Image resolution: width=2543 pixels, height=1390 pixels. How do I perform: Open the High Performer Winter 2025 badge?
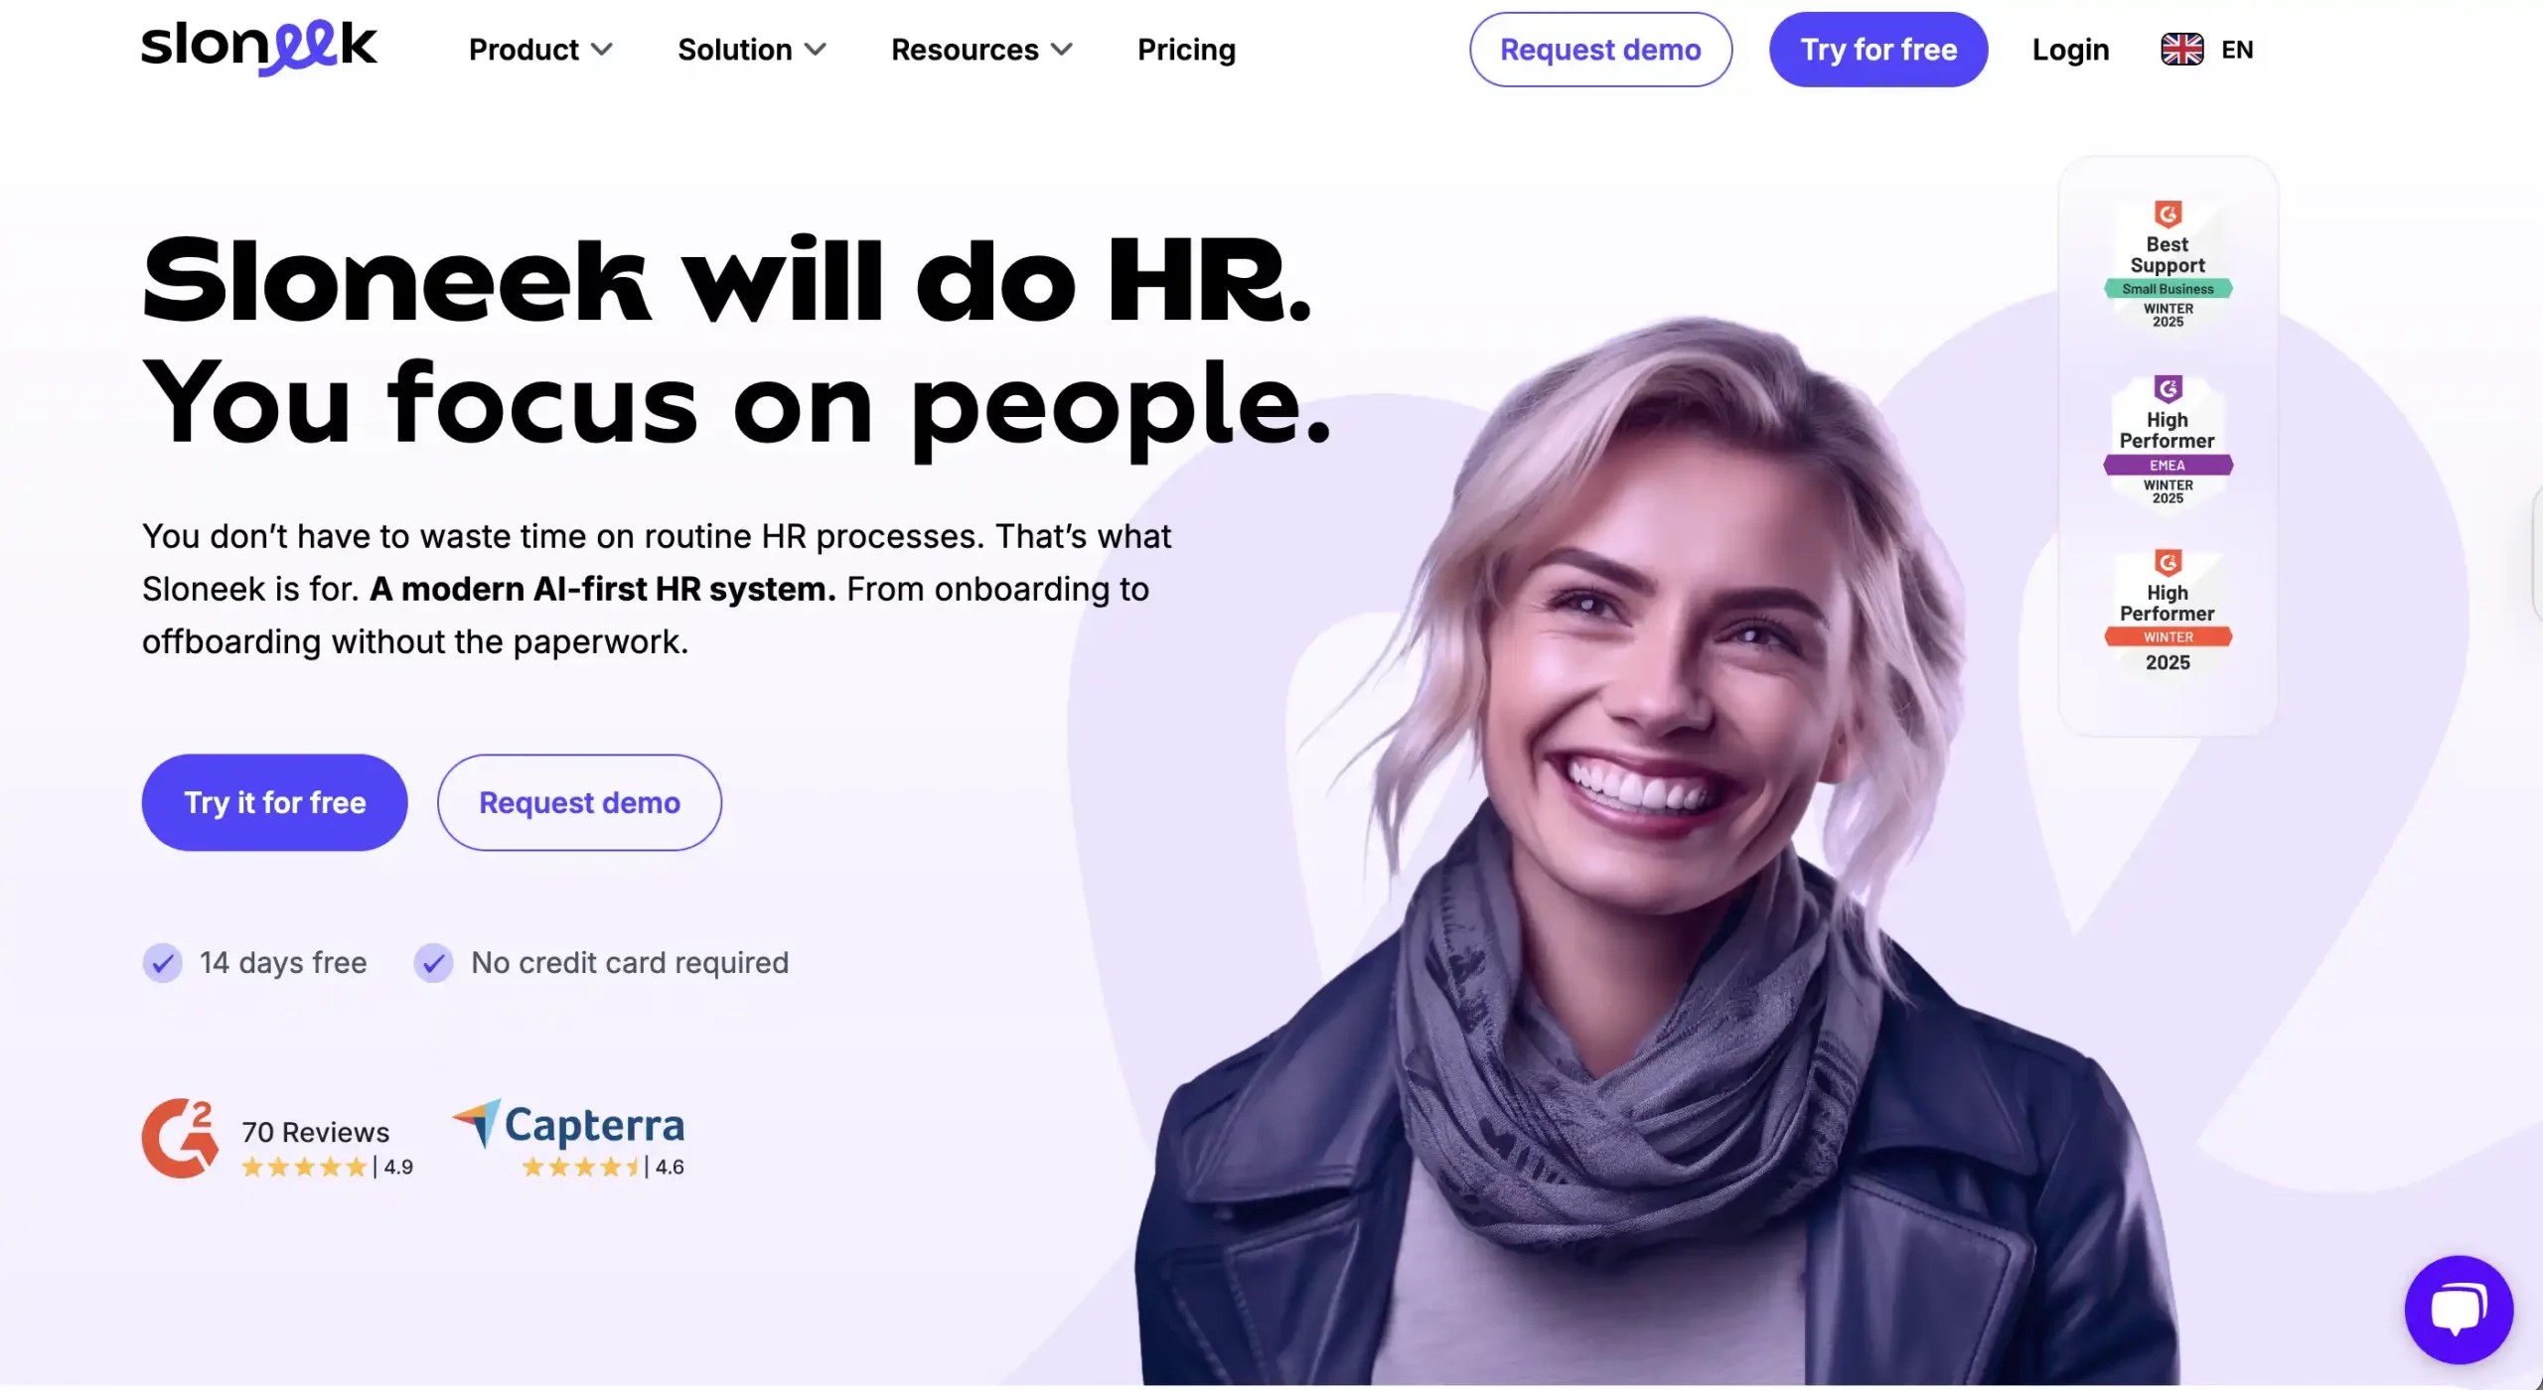click(2168, 612)
